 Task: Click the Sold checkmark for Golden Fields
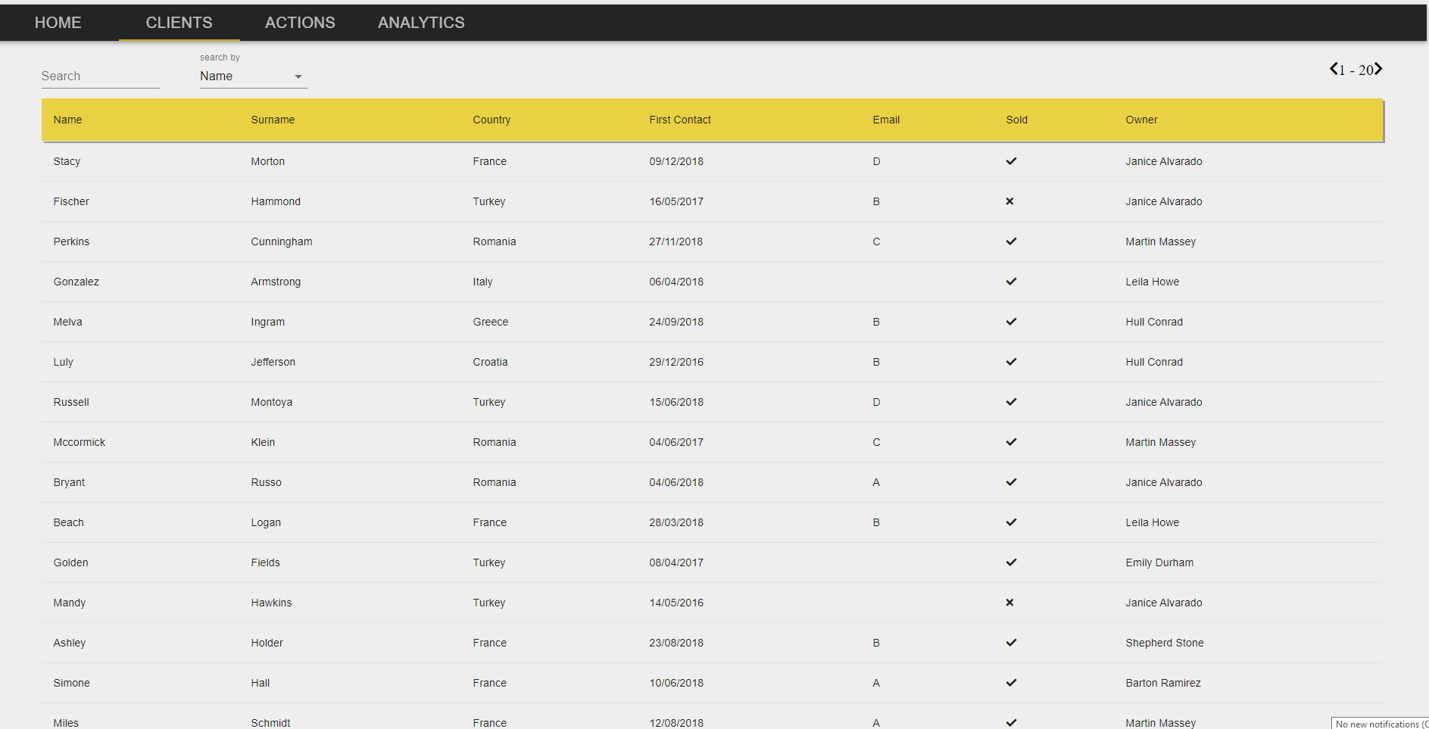click(1010, 562)
